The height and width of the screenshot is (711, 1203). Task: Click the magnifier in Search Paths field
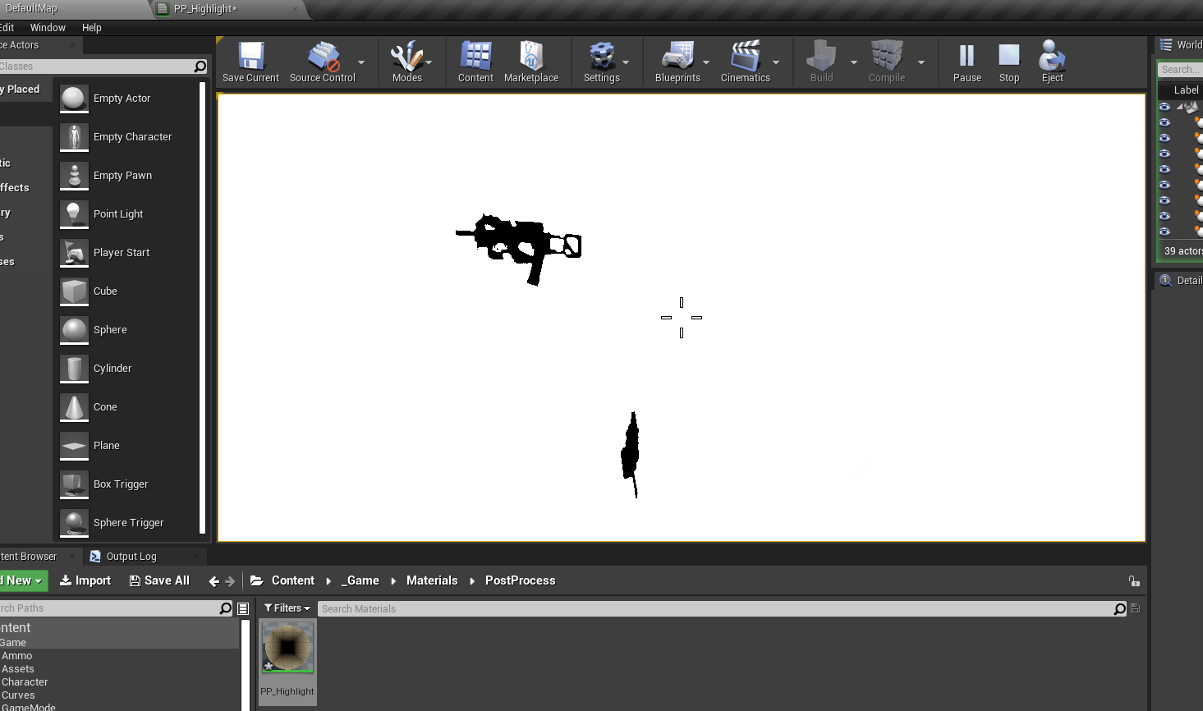click(225, 608)
